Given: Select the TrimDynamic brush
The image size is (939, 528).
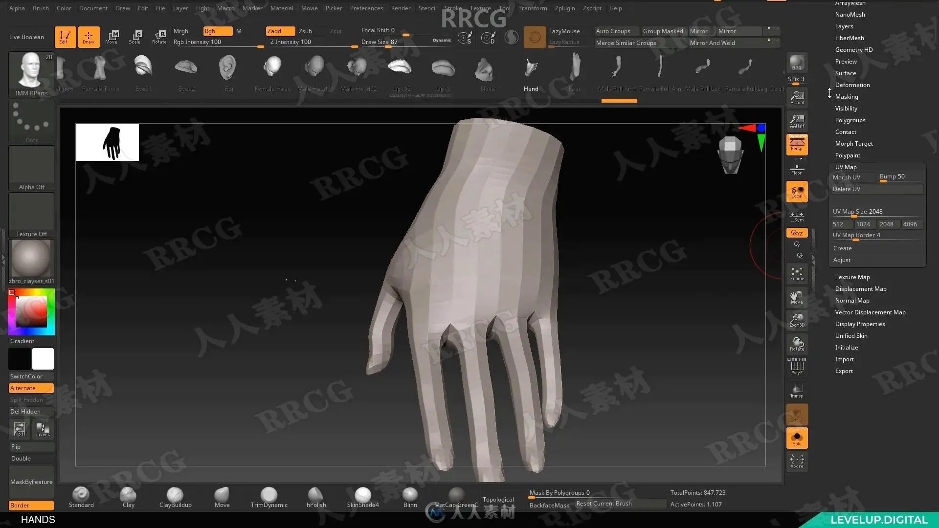Looking at the screenshot, I should pos(269,497).
